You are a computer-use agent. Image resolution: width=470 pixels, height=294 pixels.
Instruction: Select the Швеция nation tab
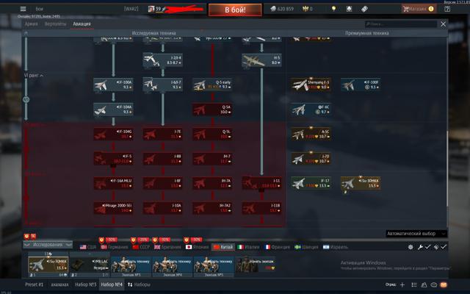pos(306,247)
